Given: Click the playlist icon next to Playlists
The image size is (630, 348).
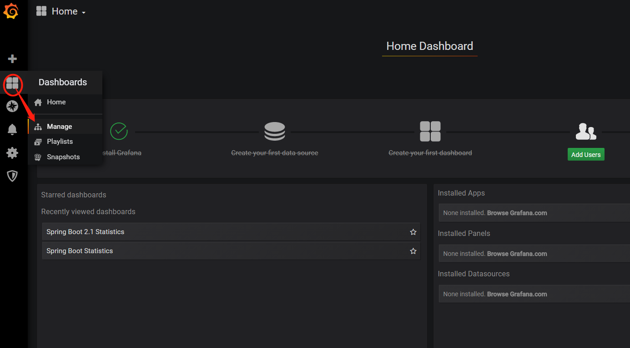Looking at the screenshot, I should (38, 142).
